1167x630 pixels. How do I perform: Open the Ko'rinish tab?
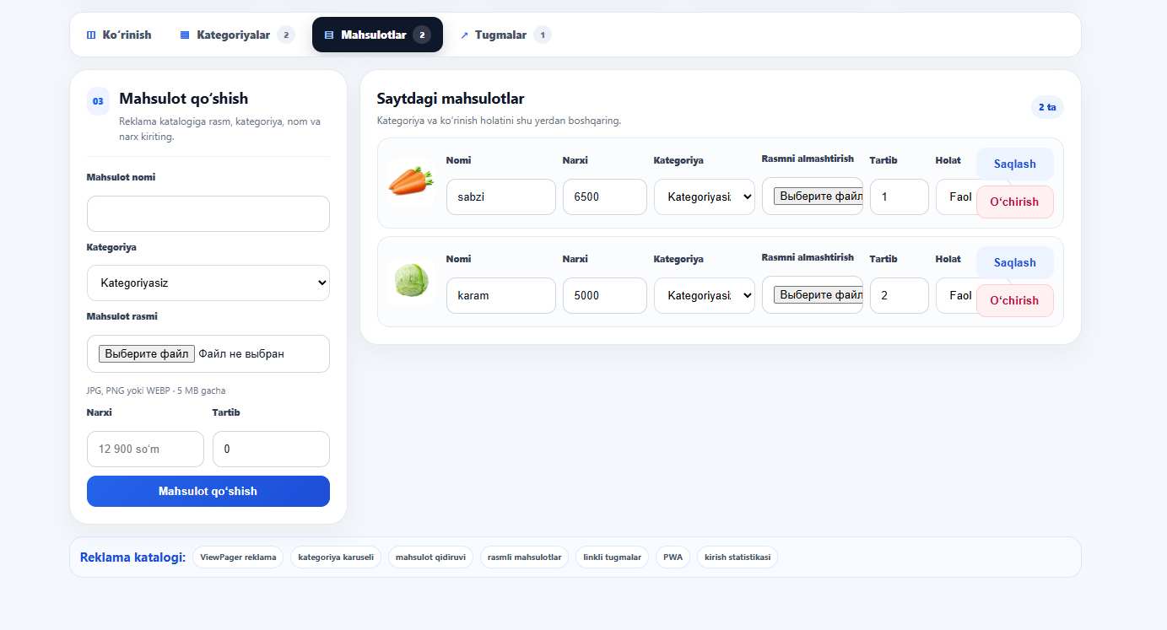[x=119, y=35]
